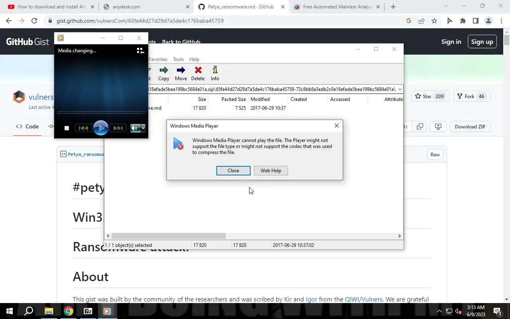Image resolution: width=510 pixels, height=319 pixels.
Task: Click the browser address bar
Action: 223,21
